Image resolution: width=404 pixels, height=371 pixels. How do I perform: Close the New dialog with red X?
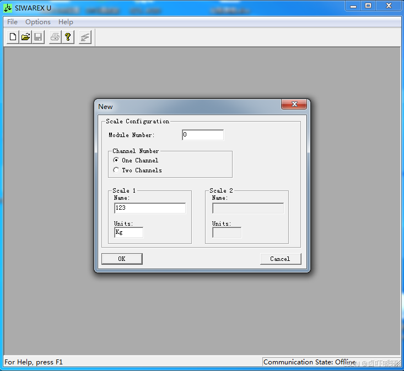click(294, 104)
